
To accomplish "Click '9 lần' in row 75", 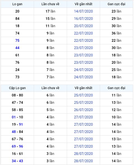I will (51, 40).
